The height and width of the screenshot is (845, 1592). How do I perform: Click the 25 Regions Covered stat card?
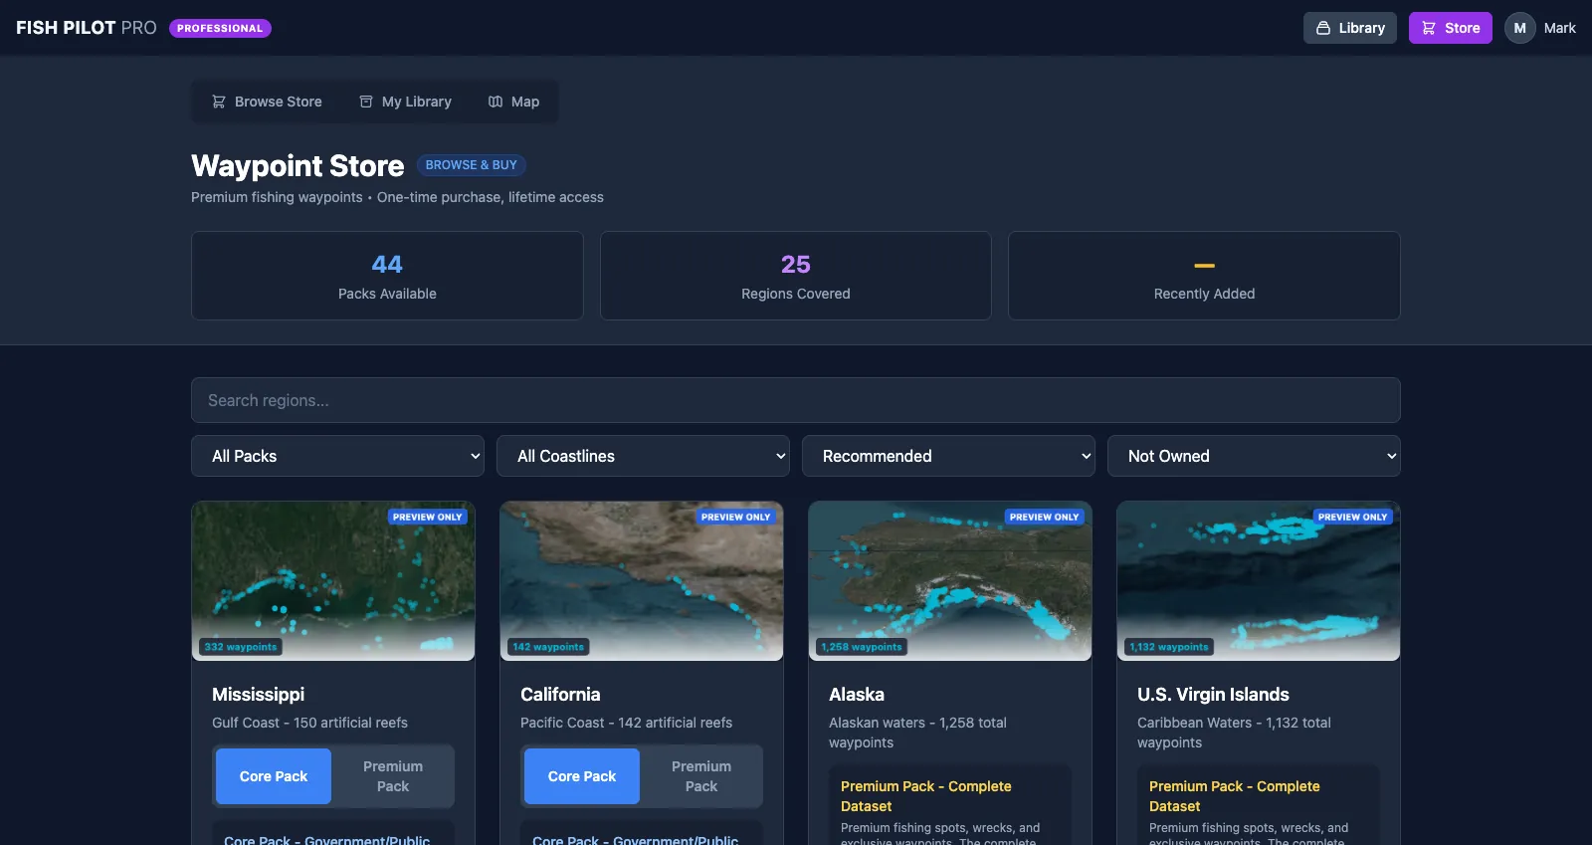(x=796, y=276)
